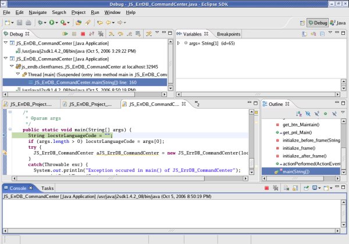349x244 pixels.
Task: Toggle Sort alphabetically in Outline view
Action: click(298, 113)
